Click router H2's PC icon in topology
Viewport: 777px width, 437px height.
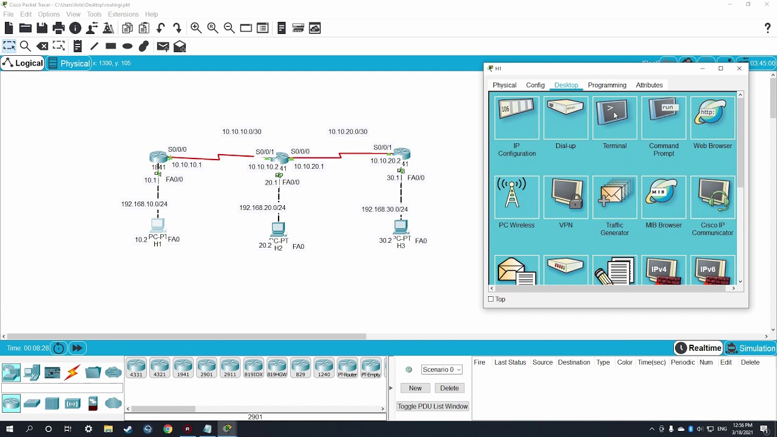278,229
